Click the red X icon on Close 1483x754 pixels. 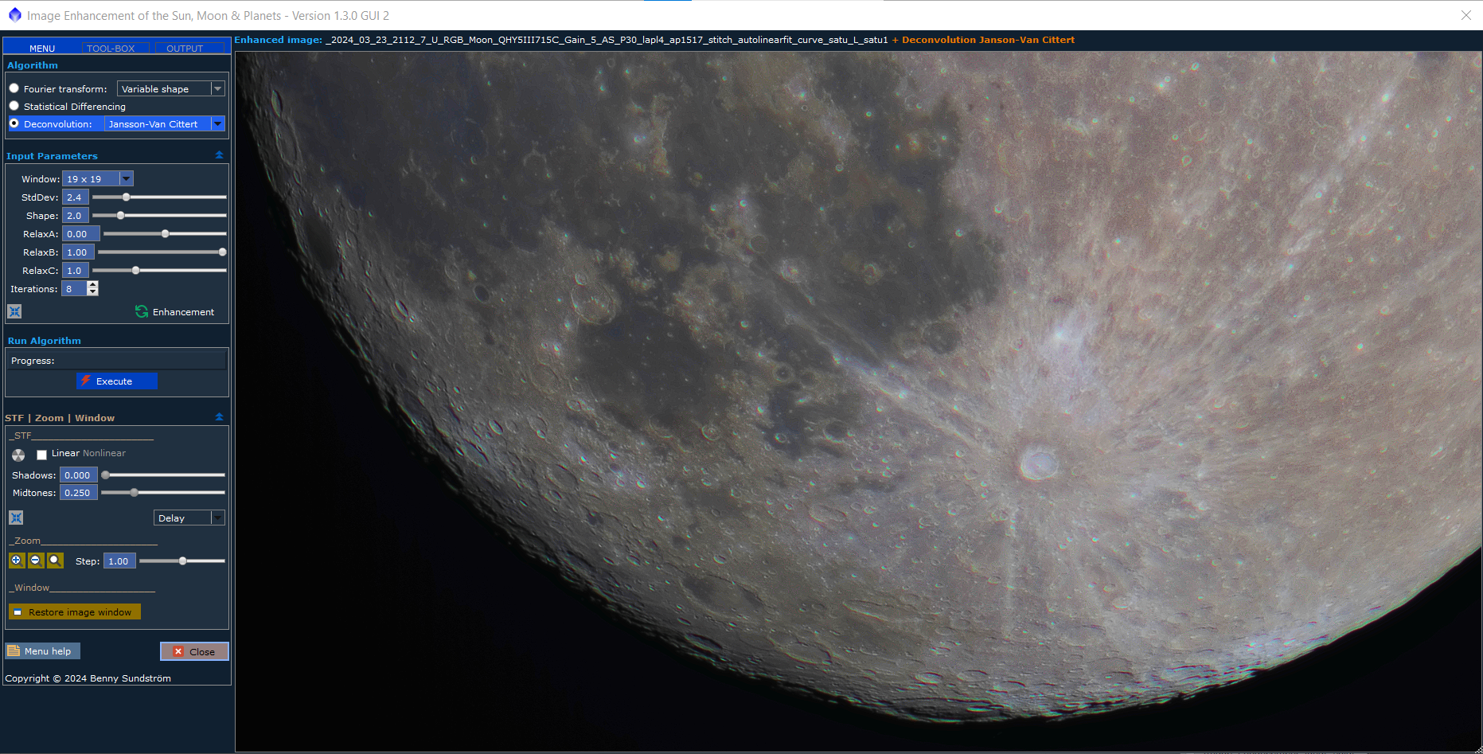(x=178, y=651)
